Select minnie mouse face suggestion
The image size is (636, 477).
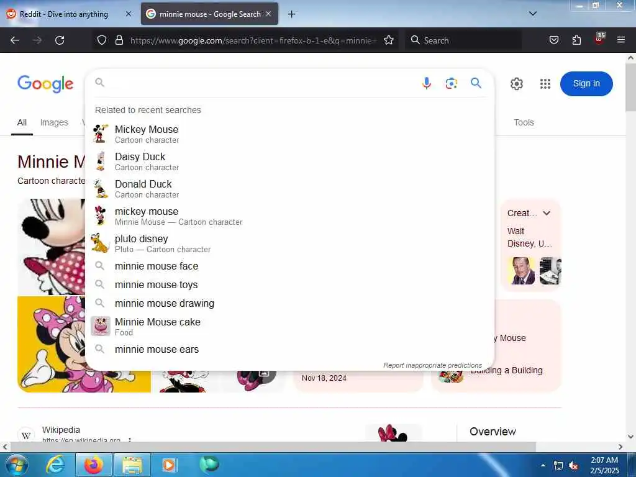coord(290,266)
